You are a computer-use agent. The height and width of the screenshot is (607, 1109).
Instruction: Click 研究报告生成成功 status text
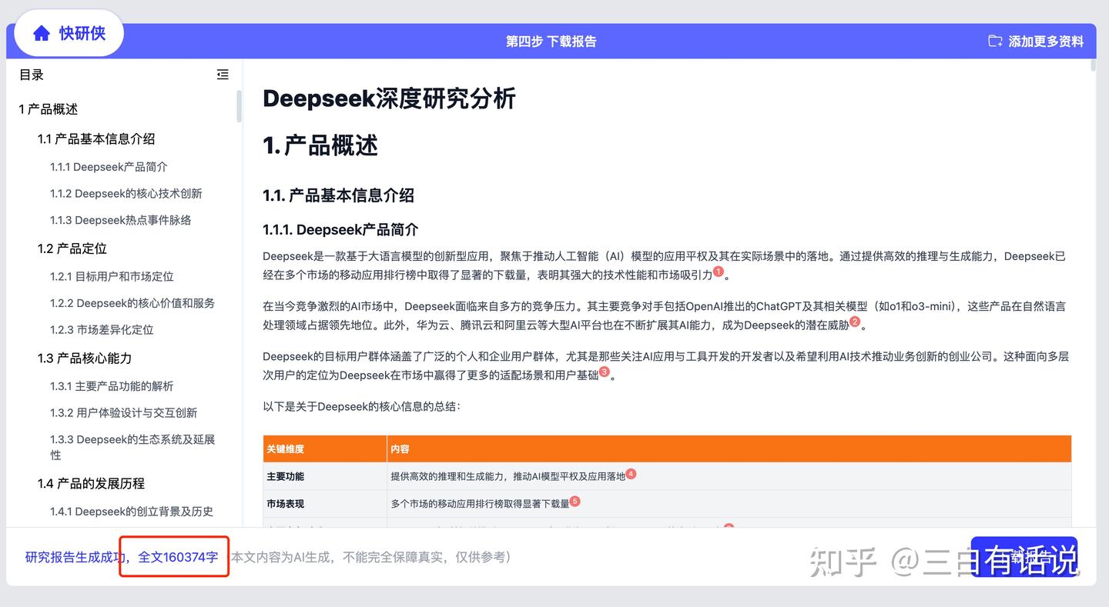coord(75,557)
